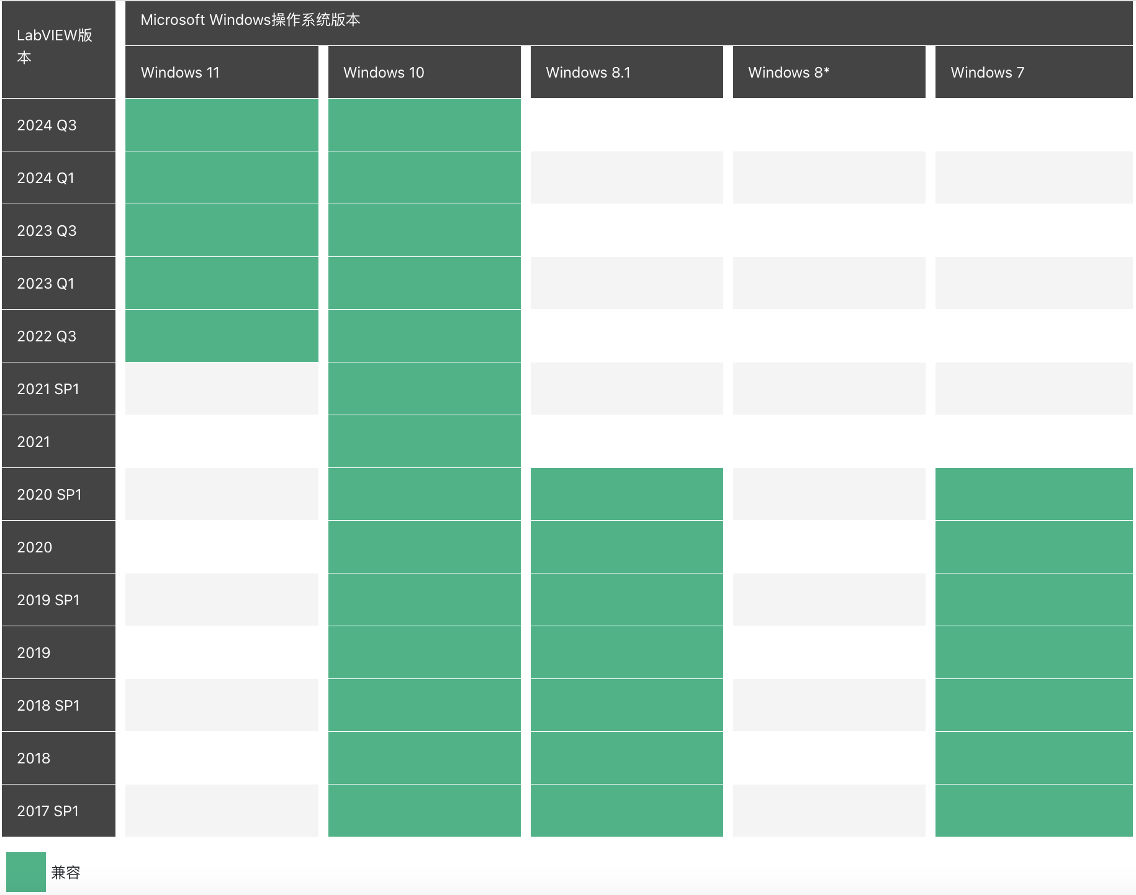Select the Windows 8.1 column header
Image resolution: width=1136 pixels, height=895 pixels.
[x=627, y=72]
